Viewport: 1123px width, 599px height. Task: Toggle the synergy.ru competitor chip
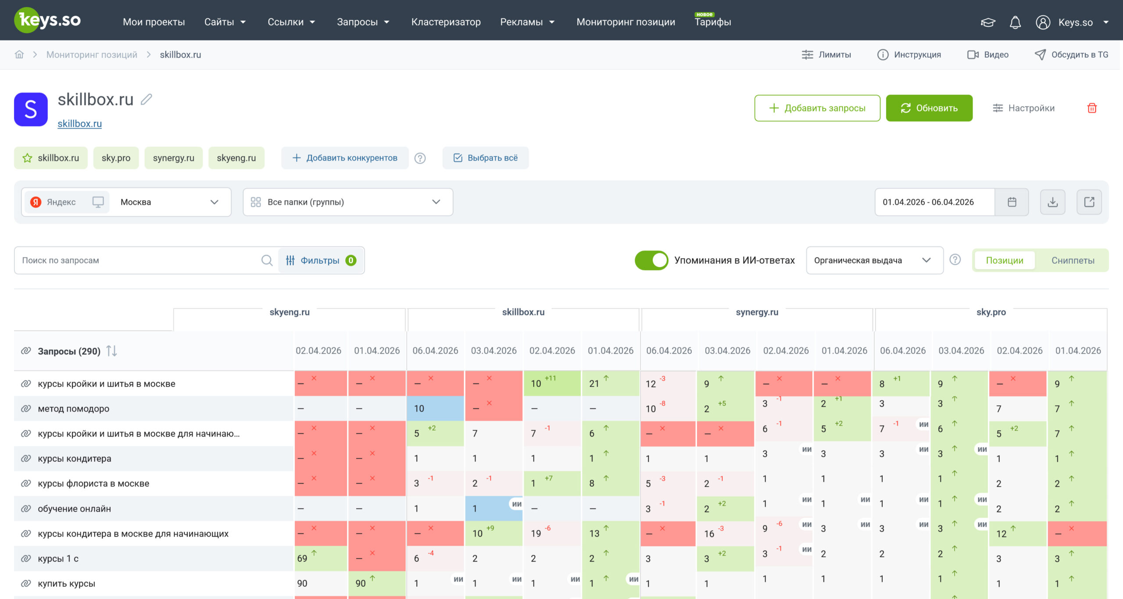[x=174, y=158]
